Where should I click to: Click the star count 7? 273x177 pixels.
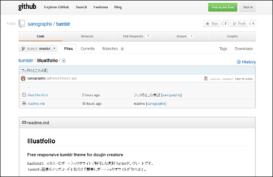225,24
